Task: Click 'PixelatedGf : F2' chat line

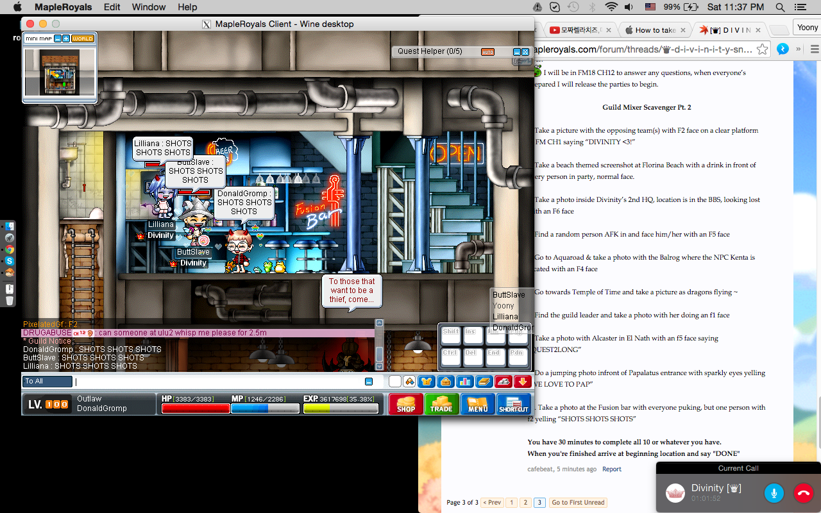Action: pos(50,324)
